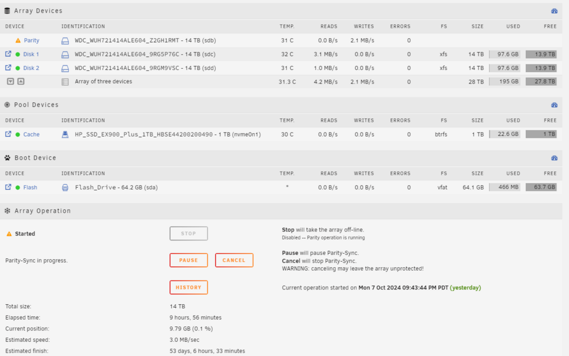Click the green '(yesterday)' text

click(465, 288)
